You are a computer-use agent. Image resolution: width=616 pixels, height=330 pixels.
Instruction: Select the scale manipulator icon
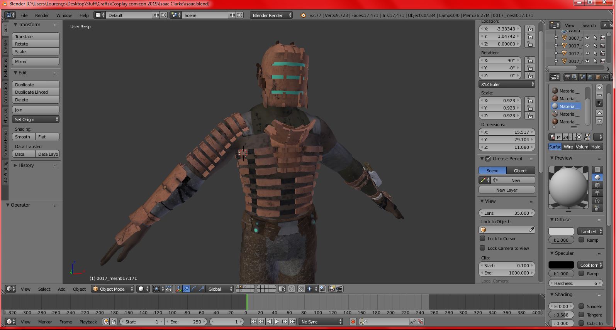(x=202, y=289)
